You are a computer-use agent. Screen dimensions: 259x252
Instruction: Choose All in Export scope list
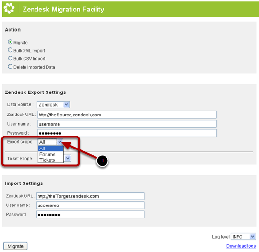tap(51, 149)
